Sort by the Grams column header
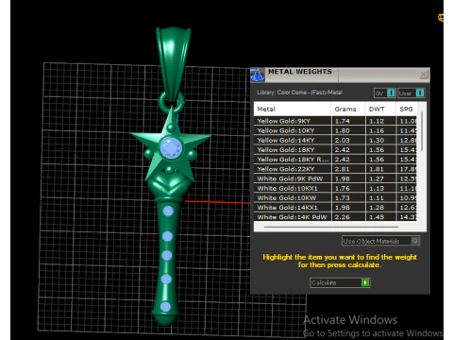Image resolution: width=453 pixels, height=340 pixels. tap(348, 109)
